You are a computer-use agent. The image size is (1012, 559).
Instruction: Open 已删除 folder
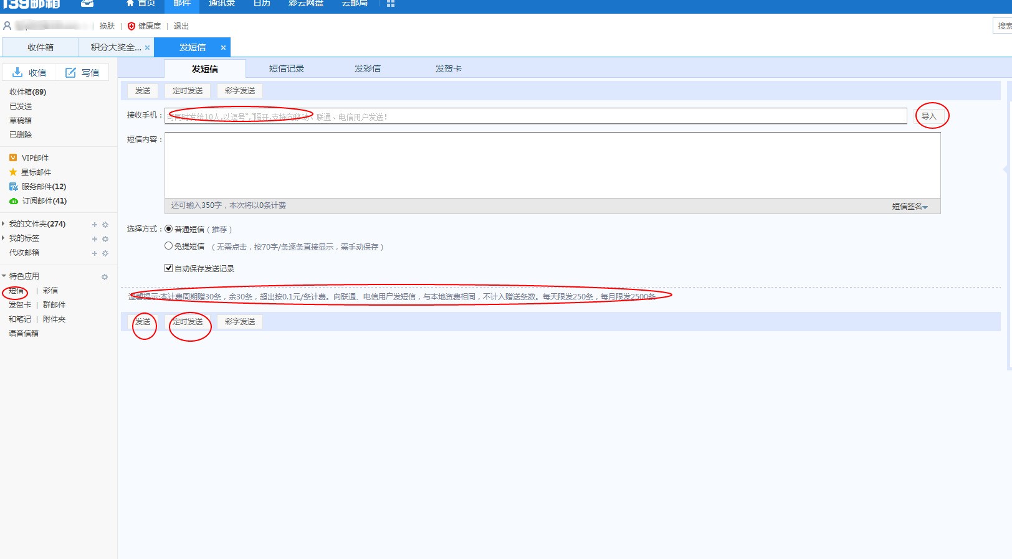[x=21, y=135]
